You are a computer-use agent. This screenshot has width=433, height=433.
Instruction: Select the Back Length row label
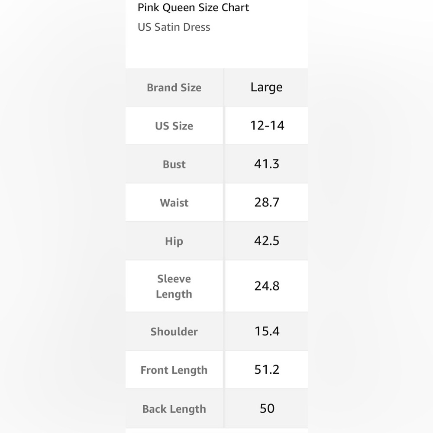pos(174,409)
